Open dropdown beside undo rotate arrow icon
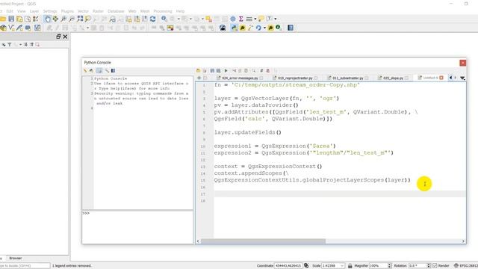The image size is (478, 269). tap(264, 28)
